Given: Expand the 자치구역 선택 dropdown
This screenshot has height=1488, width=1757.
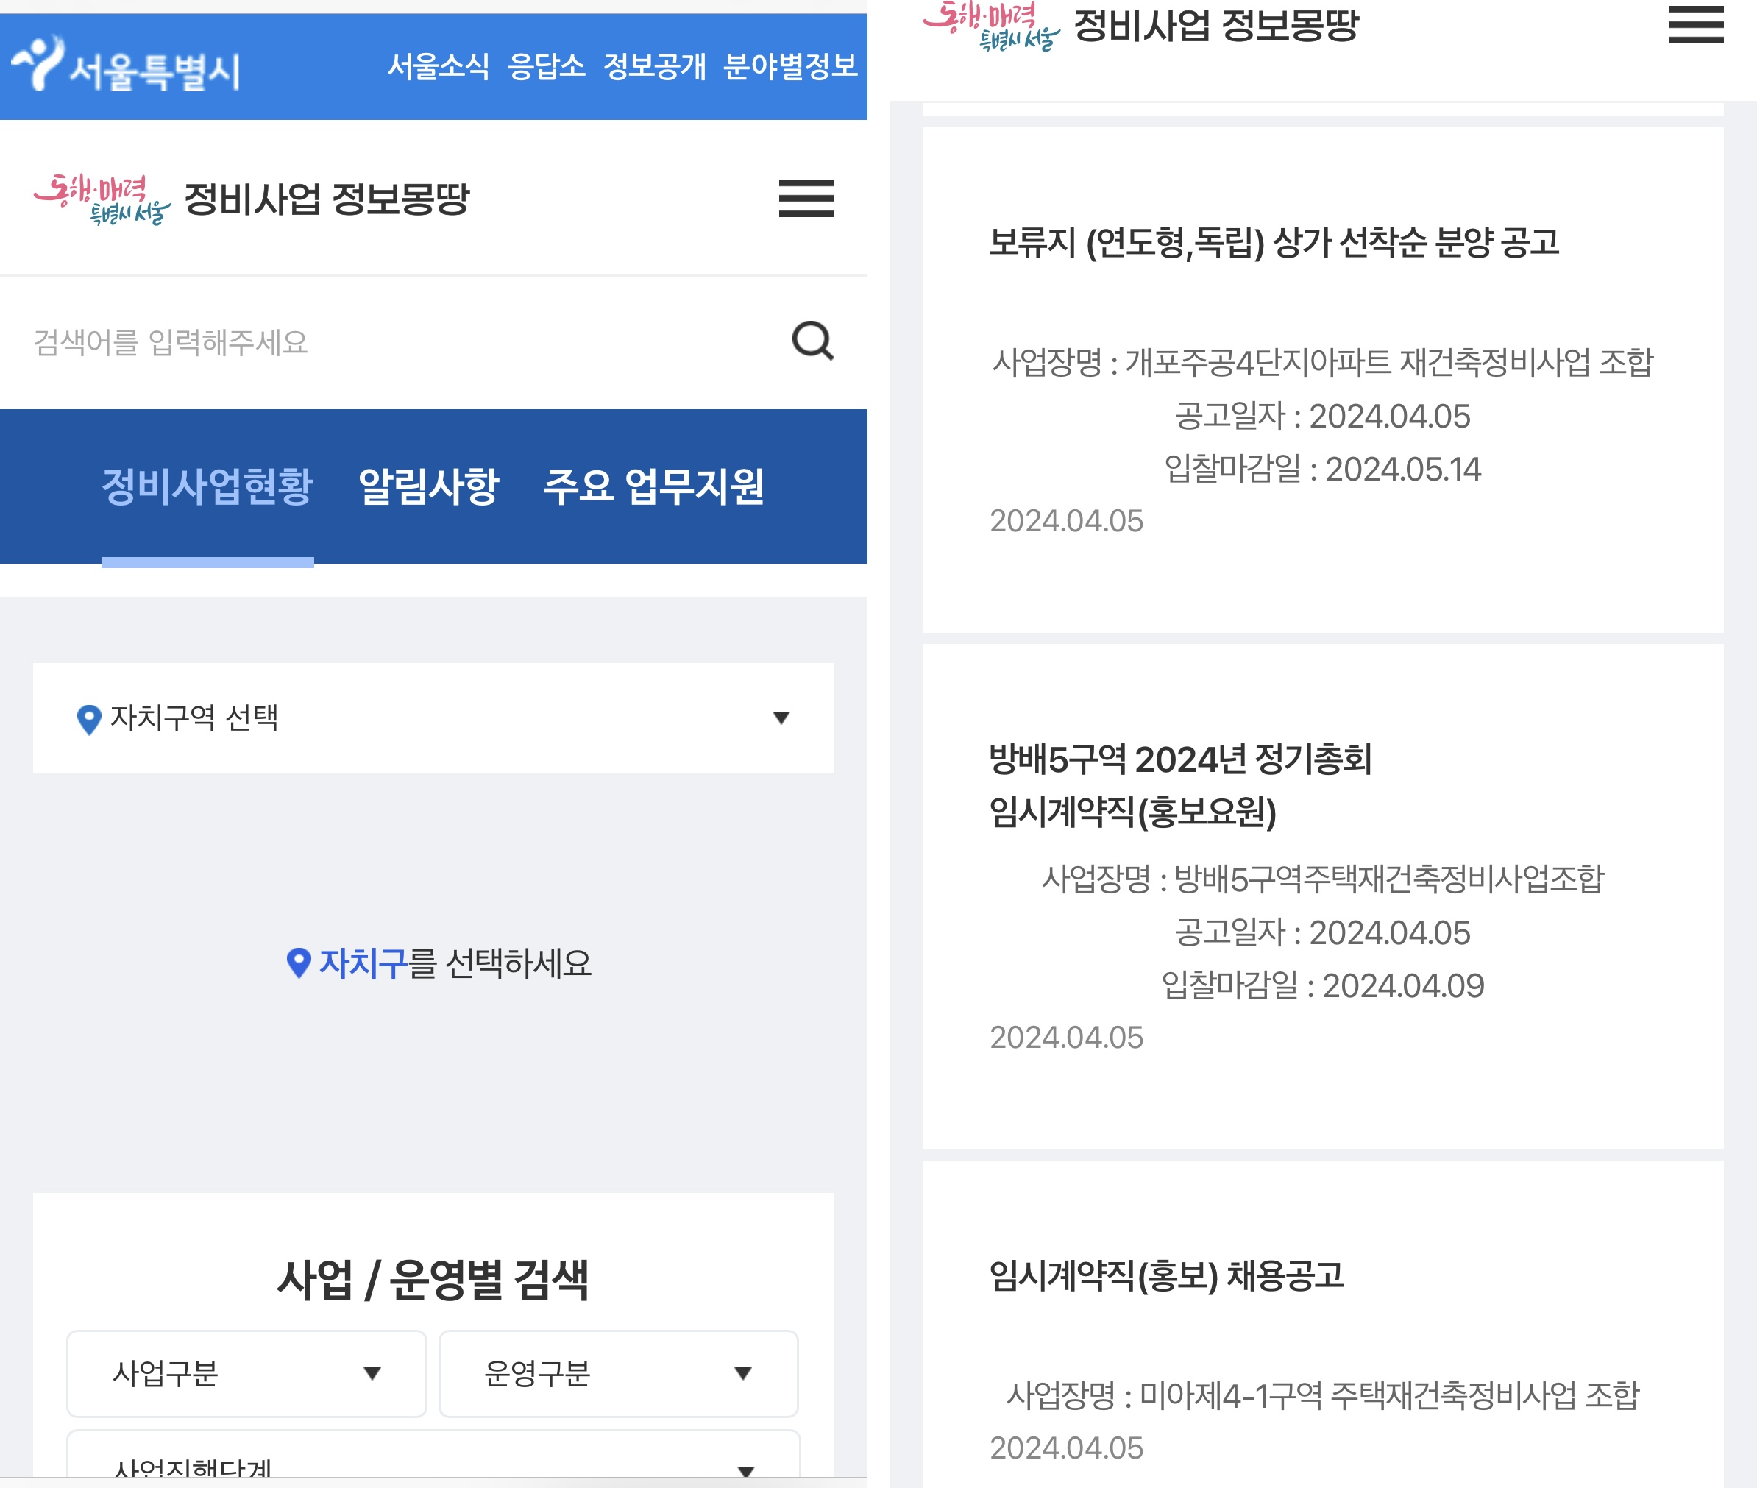Looking at the screenshot, I should point(780,718).
